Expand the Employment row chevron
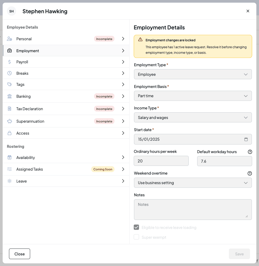 point(123,51)
